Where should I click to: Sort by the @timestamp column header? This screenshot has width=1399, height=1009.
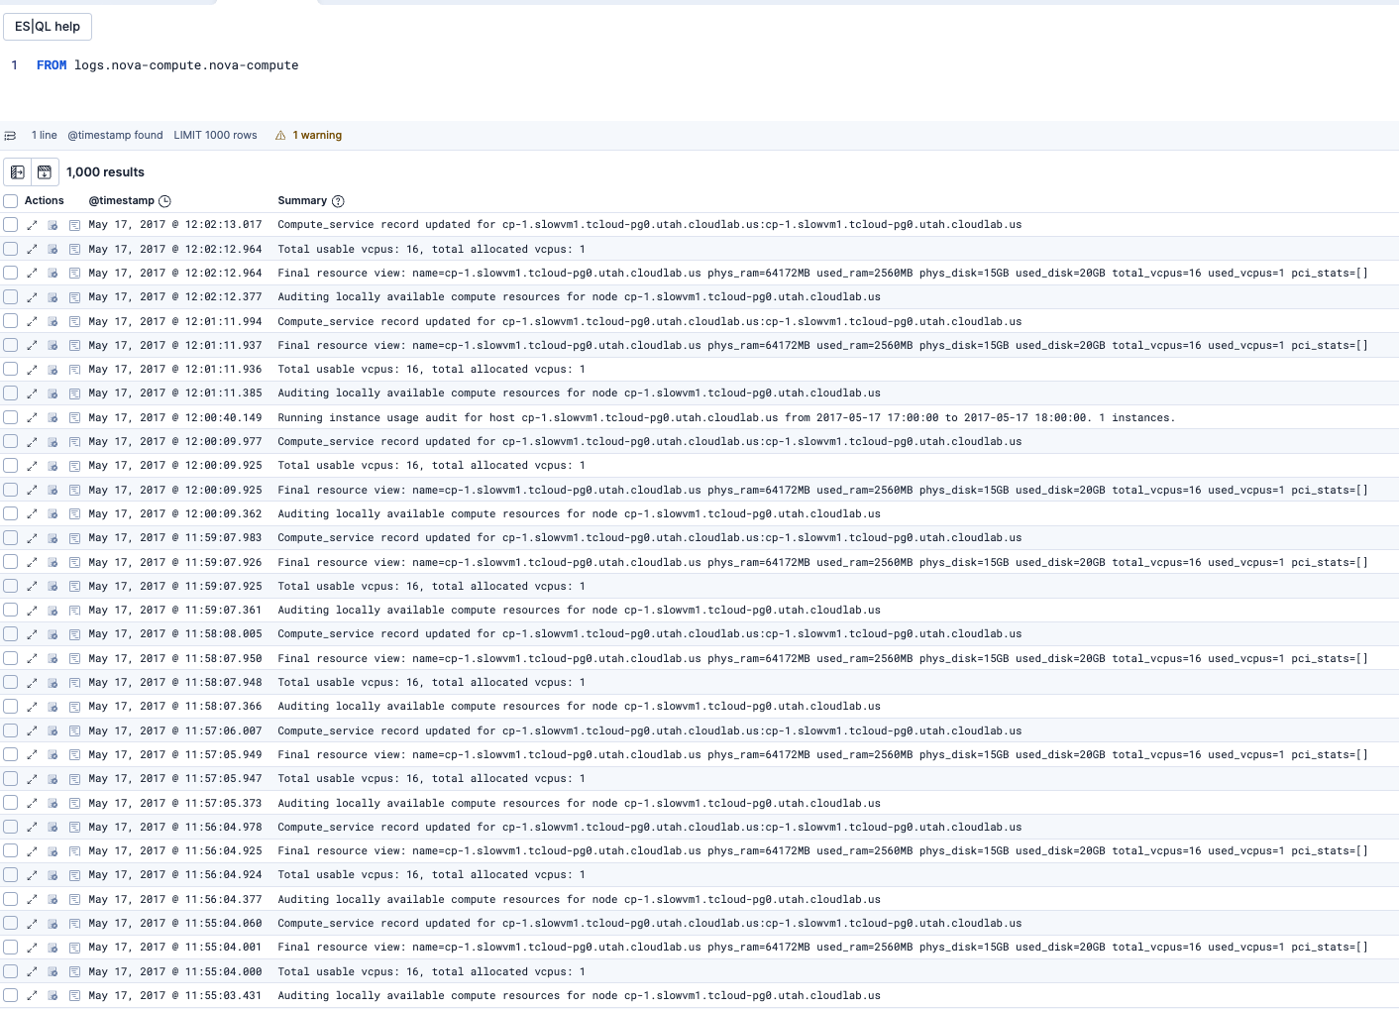coord(122,200)
